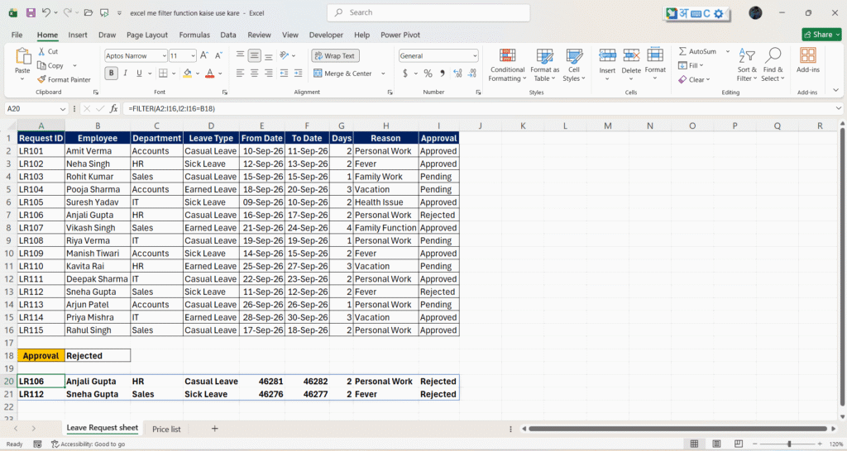Click Merge & Center button
The image size is (847, 451).
342,74
